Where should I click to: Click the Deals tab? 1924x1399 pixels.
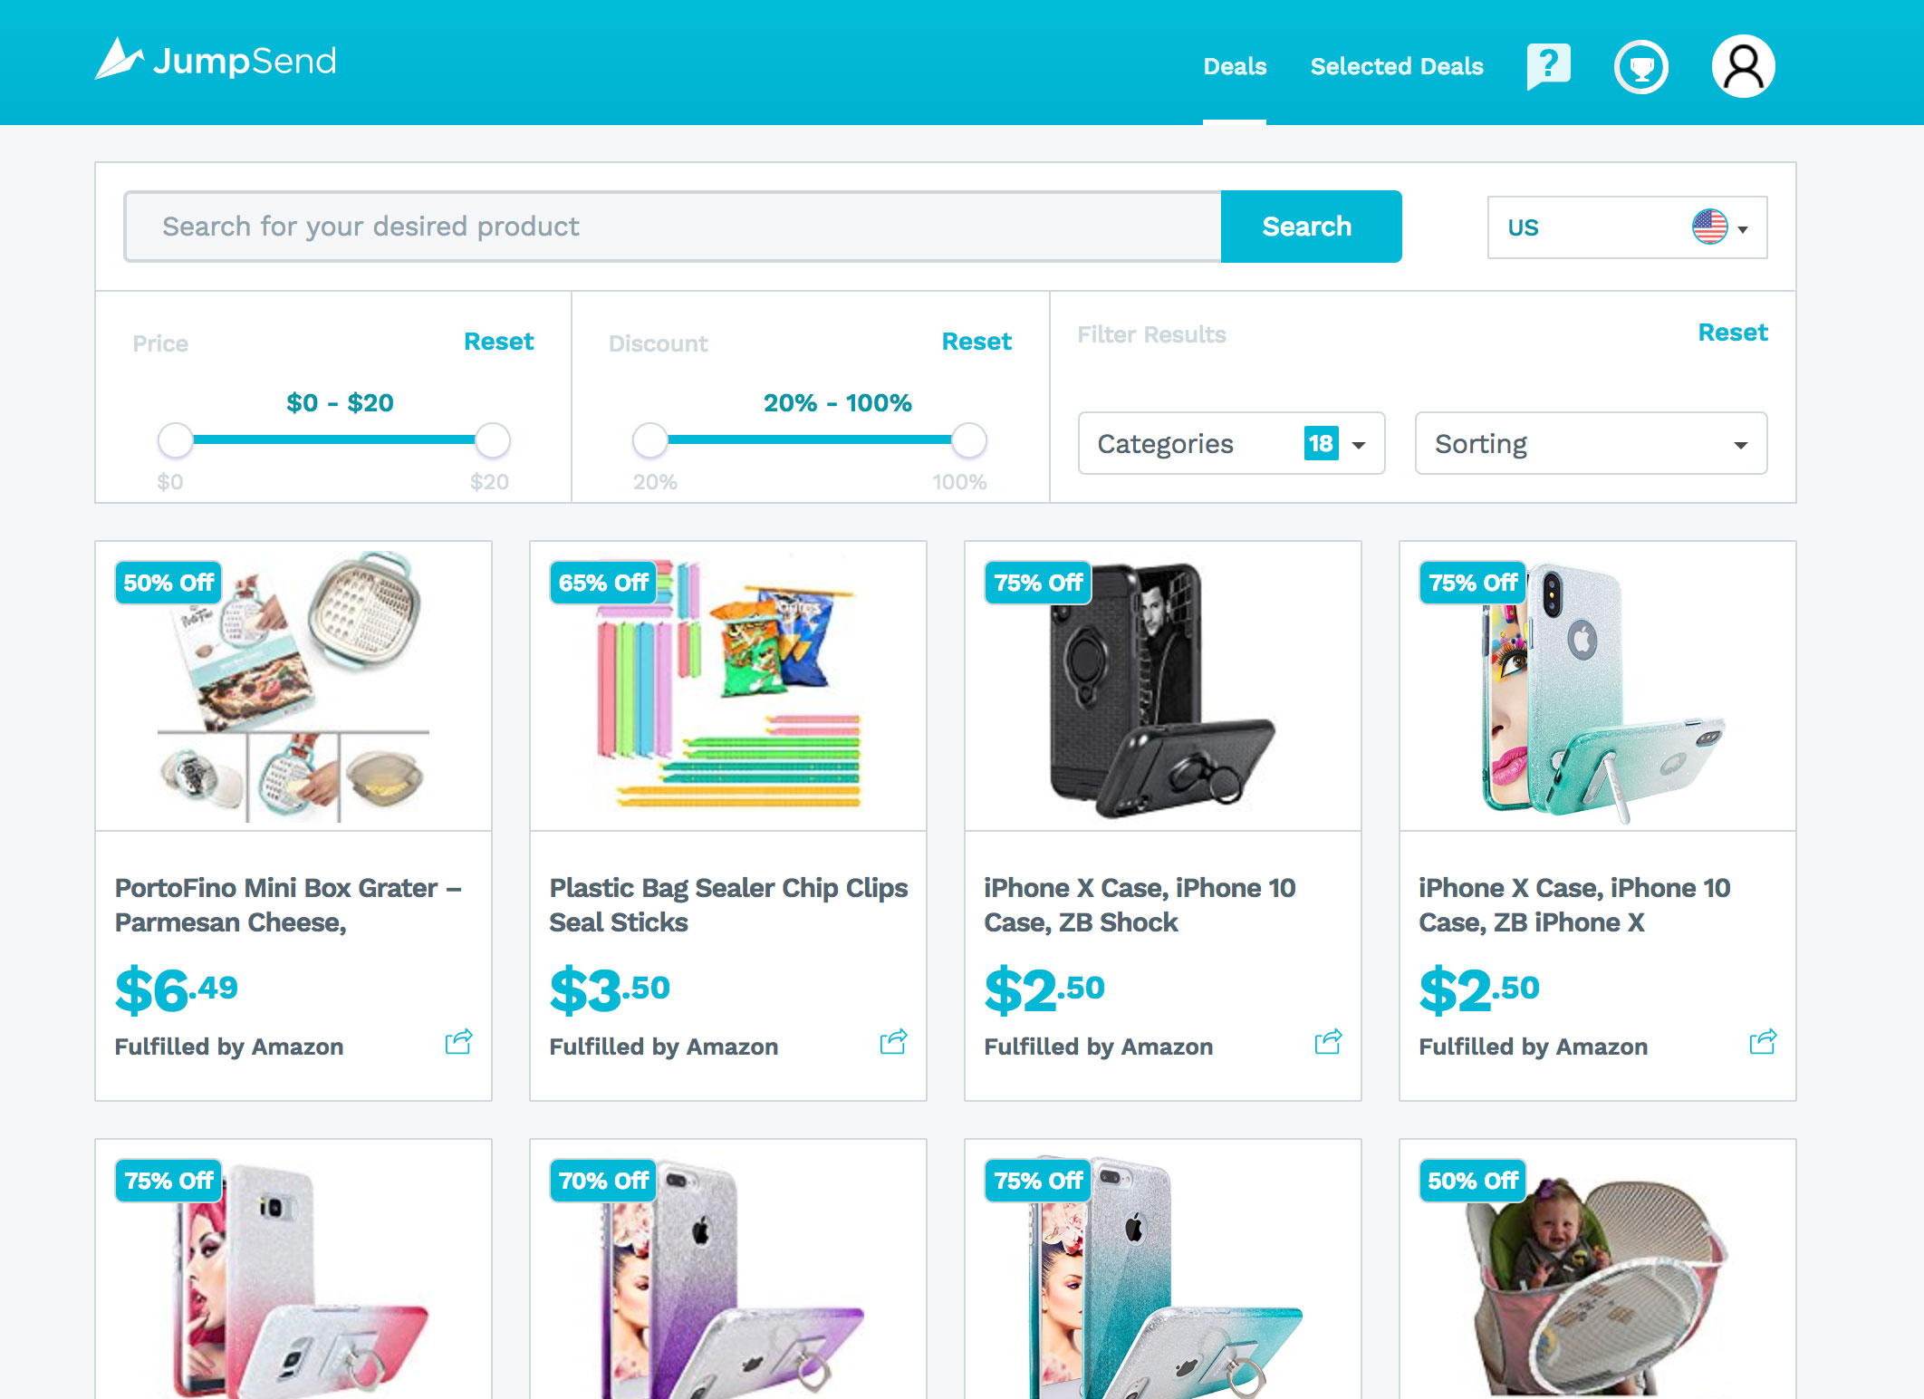1234,66
